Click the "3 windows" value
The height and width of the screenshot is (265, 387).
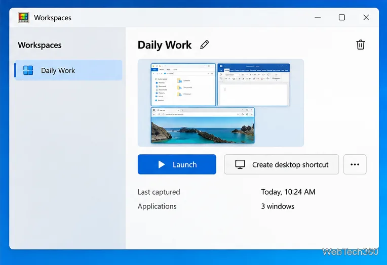(x=278, y=206)
